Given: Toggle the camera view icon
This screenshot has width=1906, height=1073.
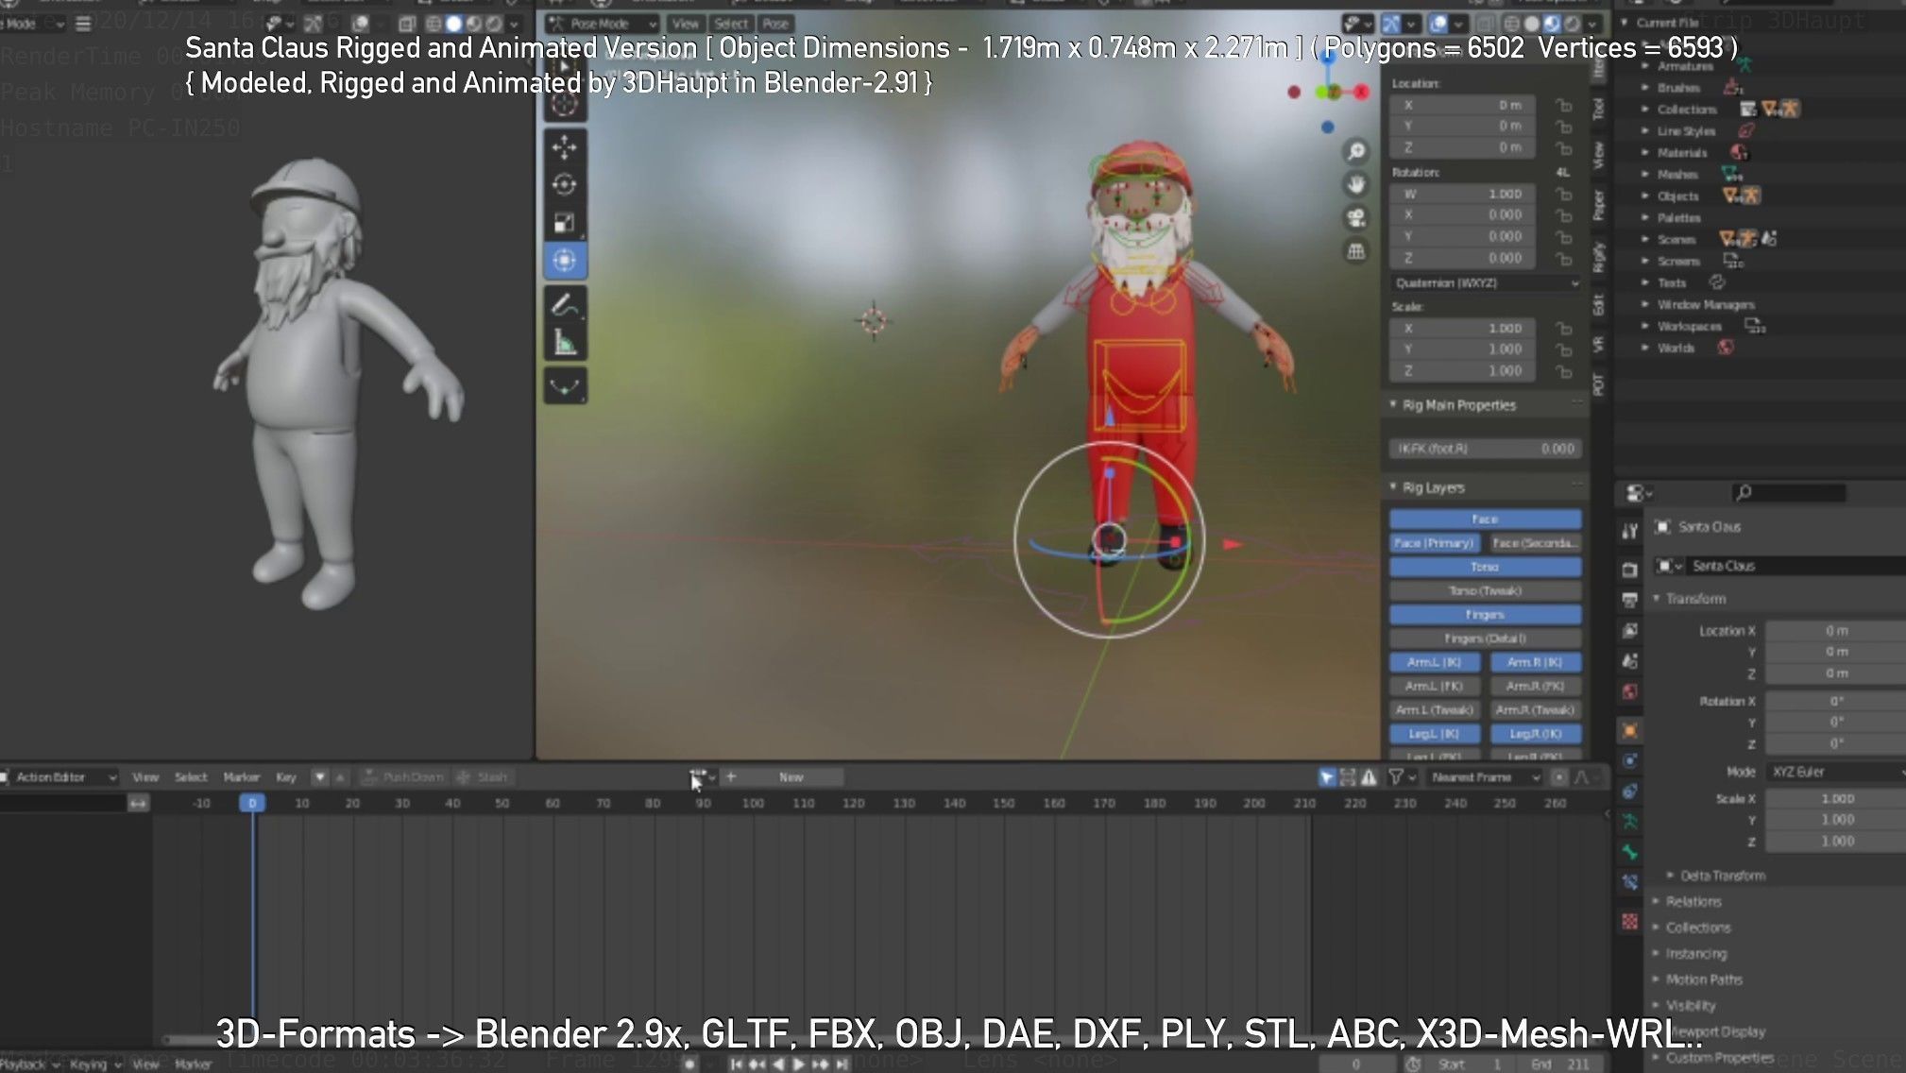Looking at the screenshot, I should point(1356,218).
